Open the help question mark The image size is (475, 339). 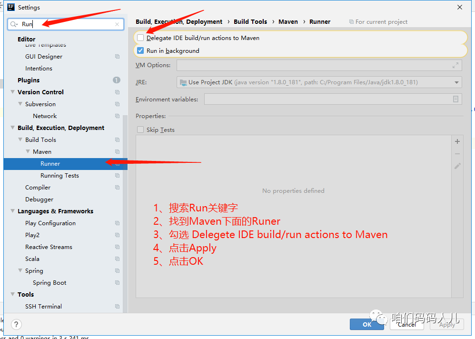[x=16, y=324]
